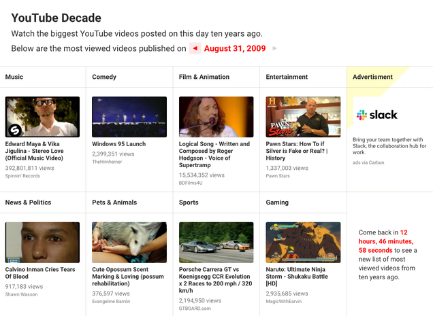
Task: Open the Cute Opossum video thumbnail
Action: pos(129,243)
